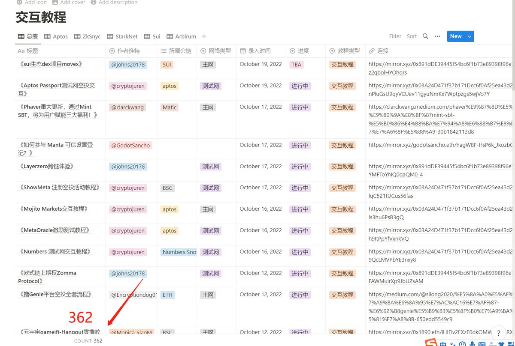Open the emoji face icon in IME bar
Screen dimensions: 515x346
[462, 344]
